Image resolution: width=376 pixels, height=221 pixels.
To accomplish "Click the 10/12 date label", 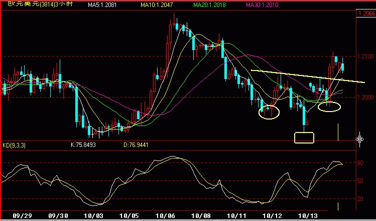I will (x=272, y=216).
